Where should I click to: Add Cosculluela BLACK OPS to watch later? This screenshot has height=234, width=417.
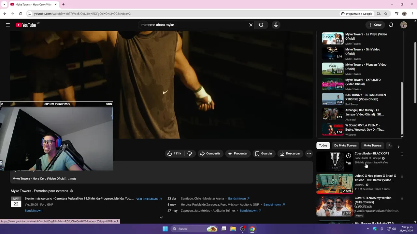pos(349,156)
